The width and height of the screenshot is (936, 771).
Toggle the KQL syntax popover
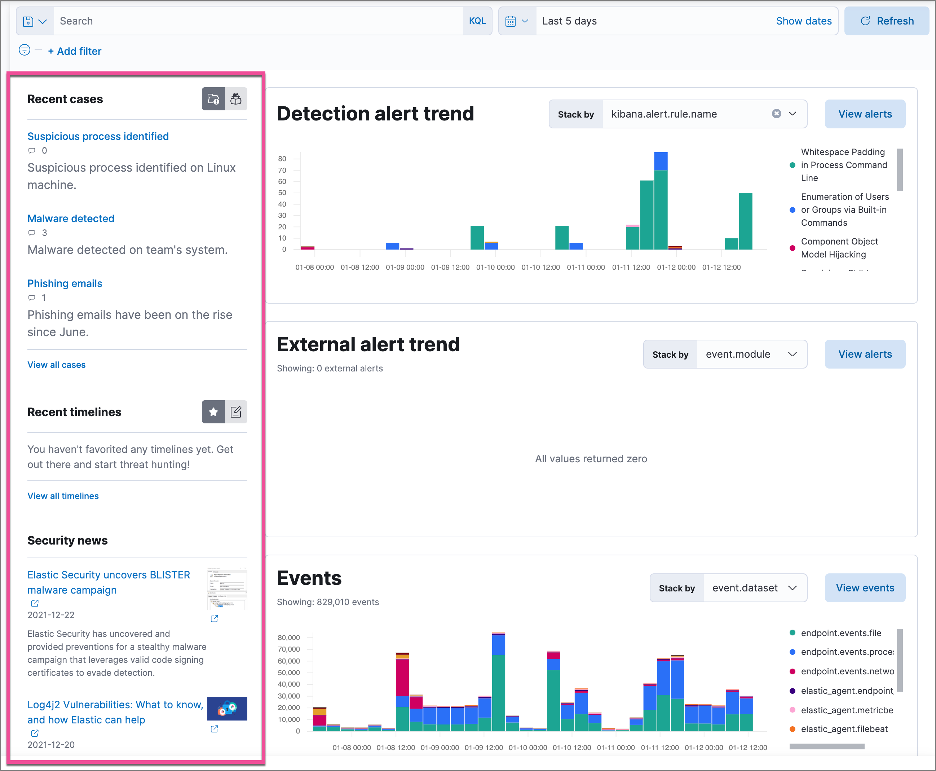[x=477, y=21]
